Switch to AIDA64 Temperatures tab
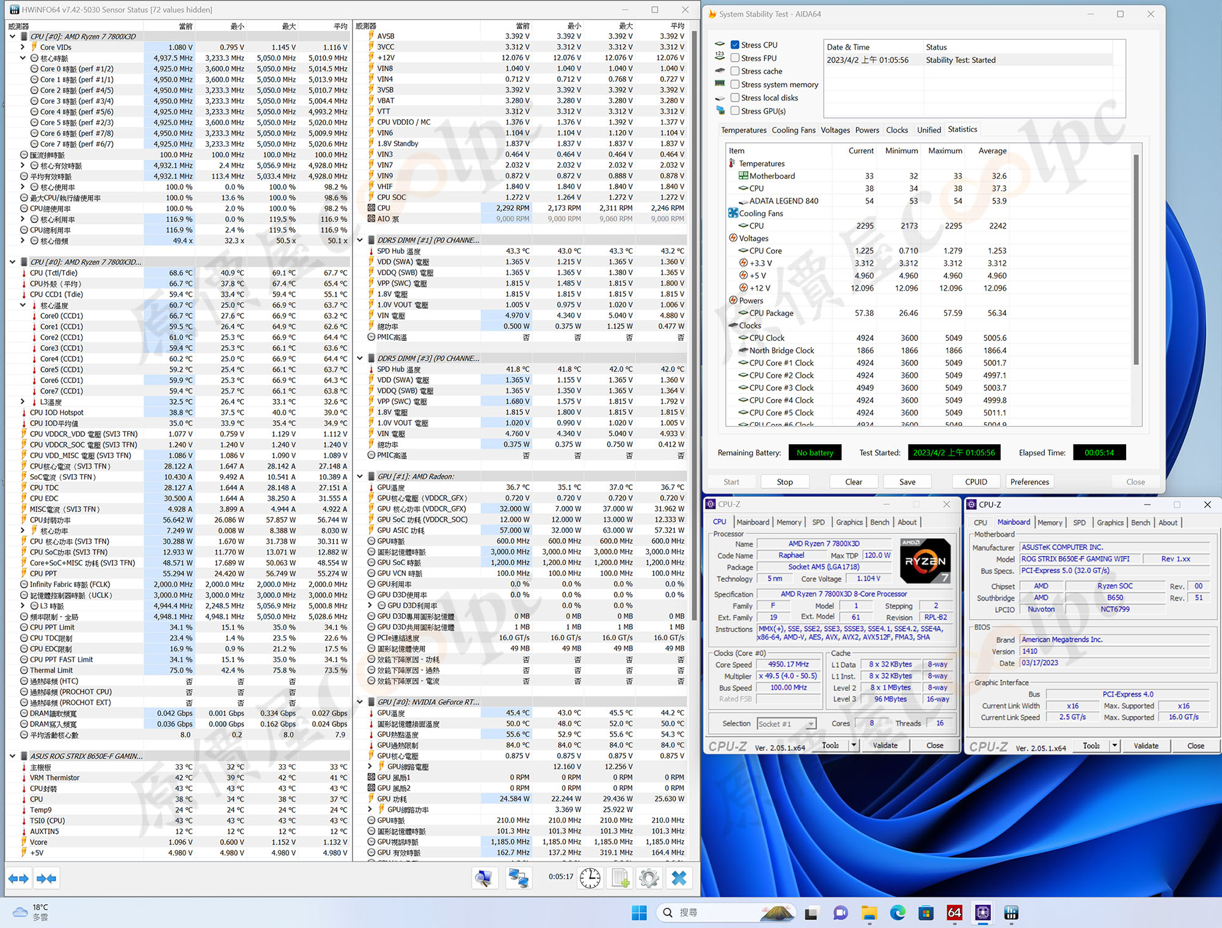Screen dimensions: 1222x928 coord(744,130)
